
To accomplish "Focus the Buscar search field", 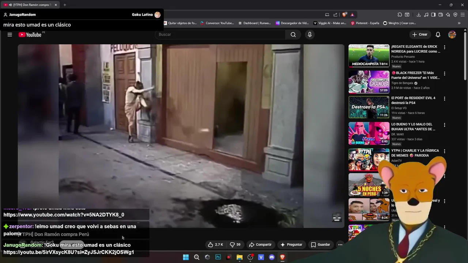I will click(220, 35).
